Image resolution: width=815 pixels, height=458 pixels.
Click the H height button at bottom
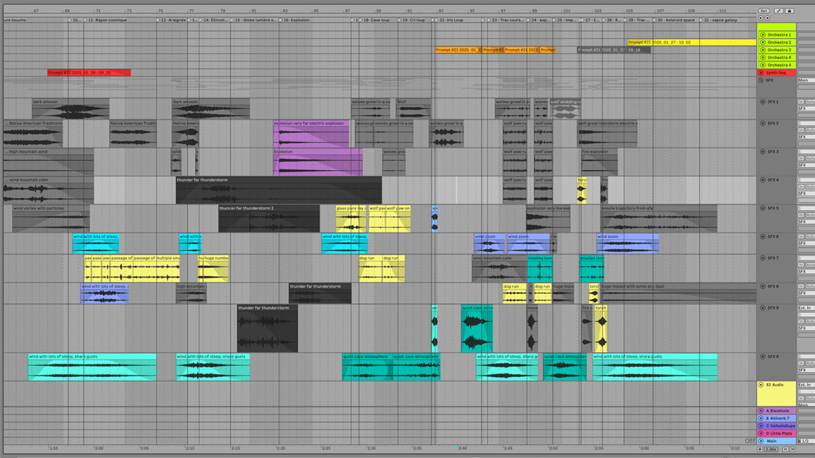coord(785,449)
